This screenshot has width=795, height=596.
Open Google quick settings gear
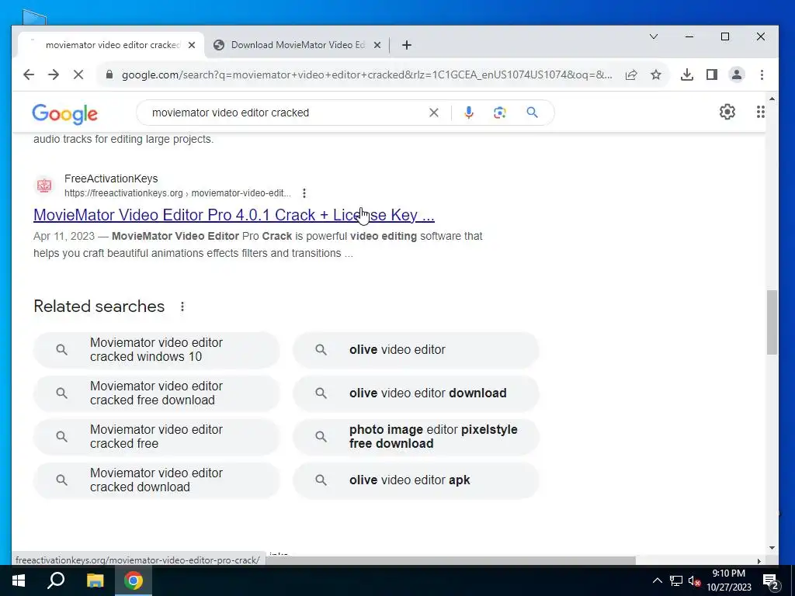(x=727, y=112)
